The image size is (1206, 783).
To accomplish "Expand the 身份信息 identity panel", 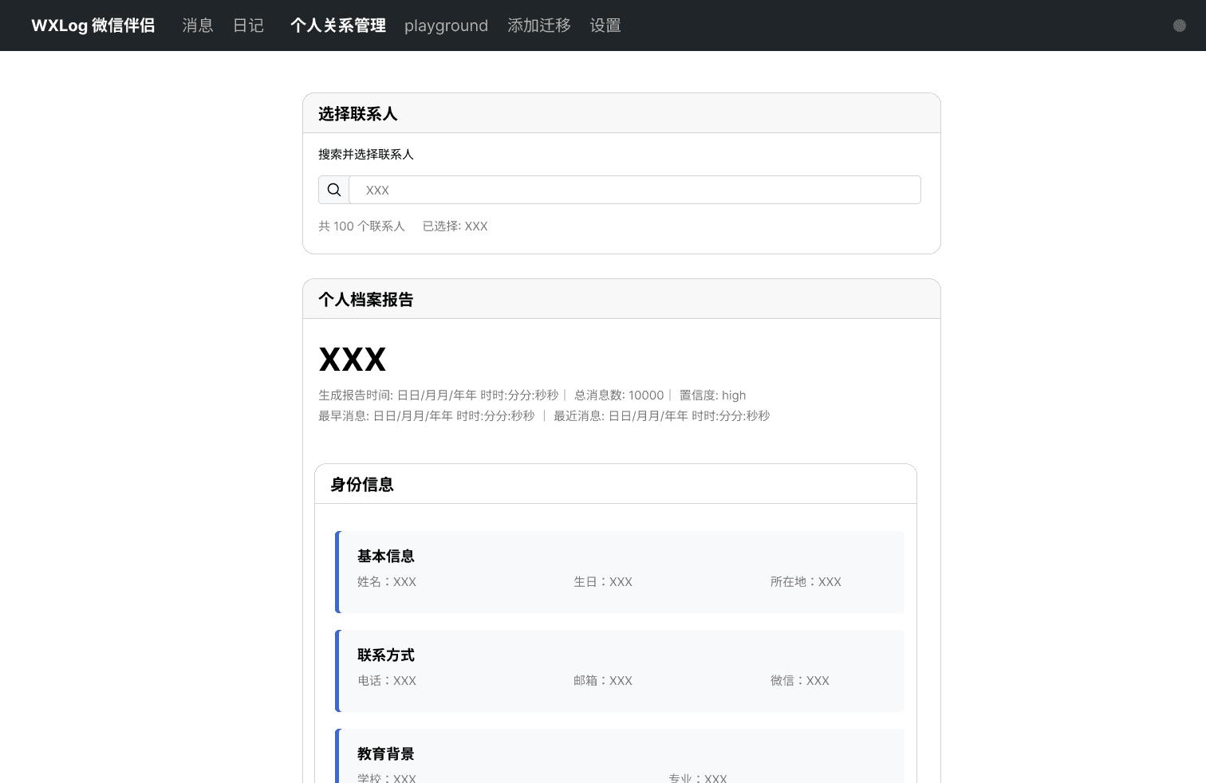I will click(361, 484).
